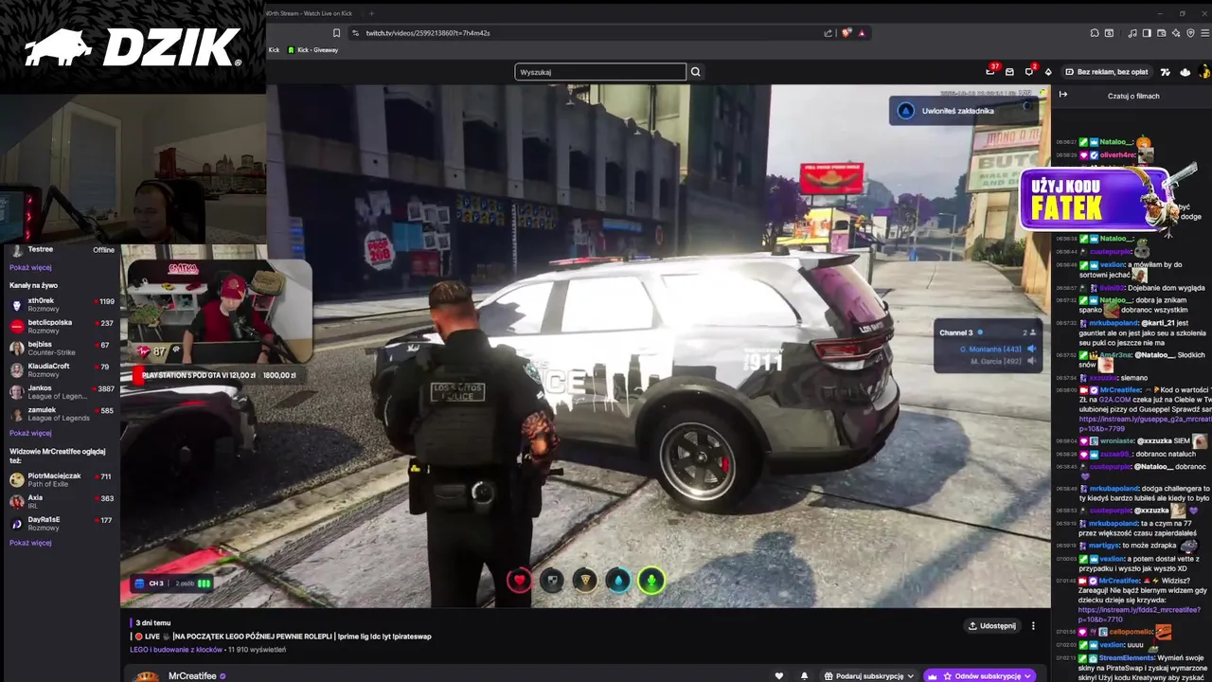This screenshot has height=682, width=1212.
Task: Mute M. Garcia in Channel 3 list
Action: 1031,361
